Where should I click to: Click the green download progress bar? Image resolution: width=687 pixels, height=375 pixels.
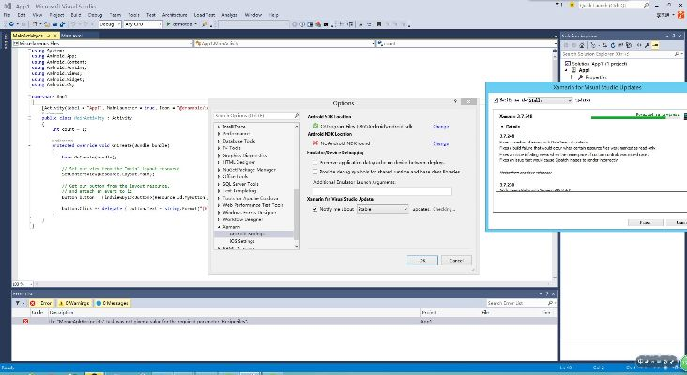[x=619, y=117]
